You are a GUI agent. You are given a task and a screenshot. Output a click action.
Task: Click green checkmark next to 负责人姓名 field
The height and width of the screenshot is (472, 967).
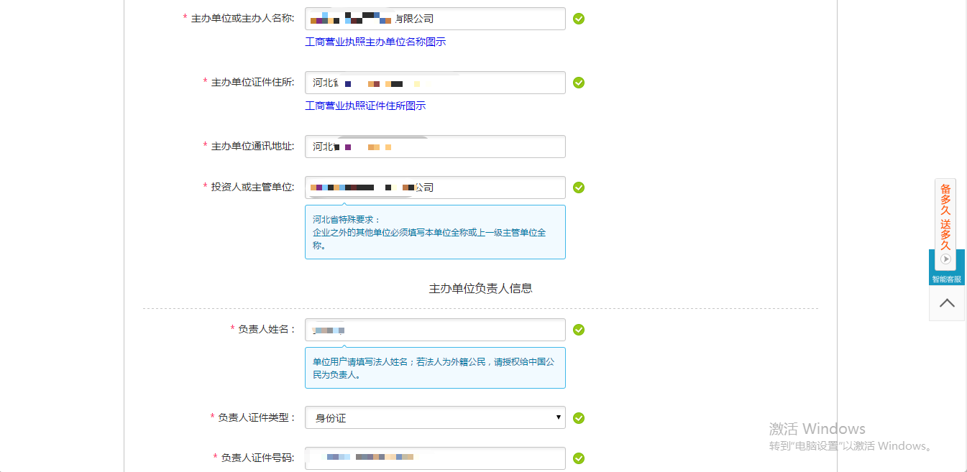[x=579, y=330]
